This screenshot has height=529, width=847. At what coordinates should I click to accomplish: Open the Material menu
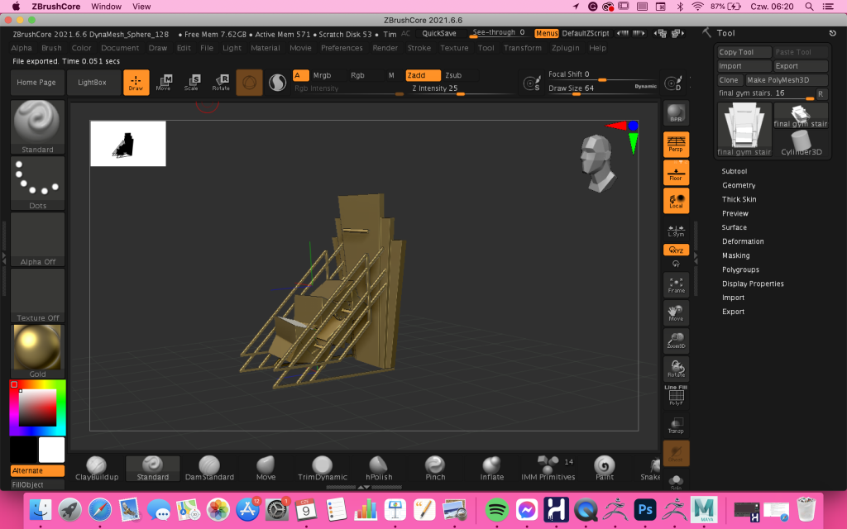[266, 48]
